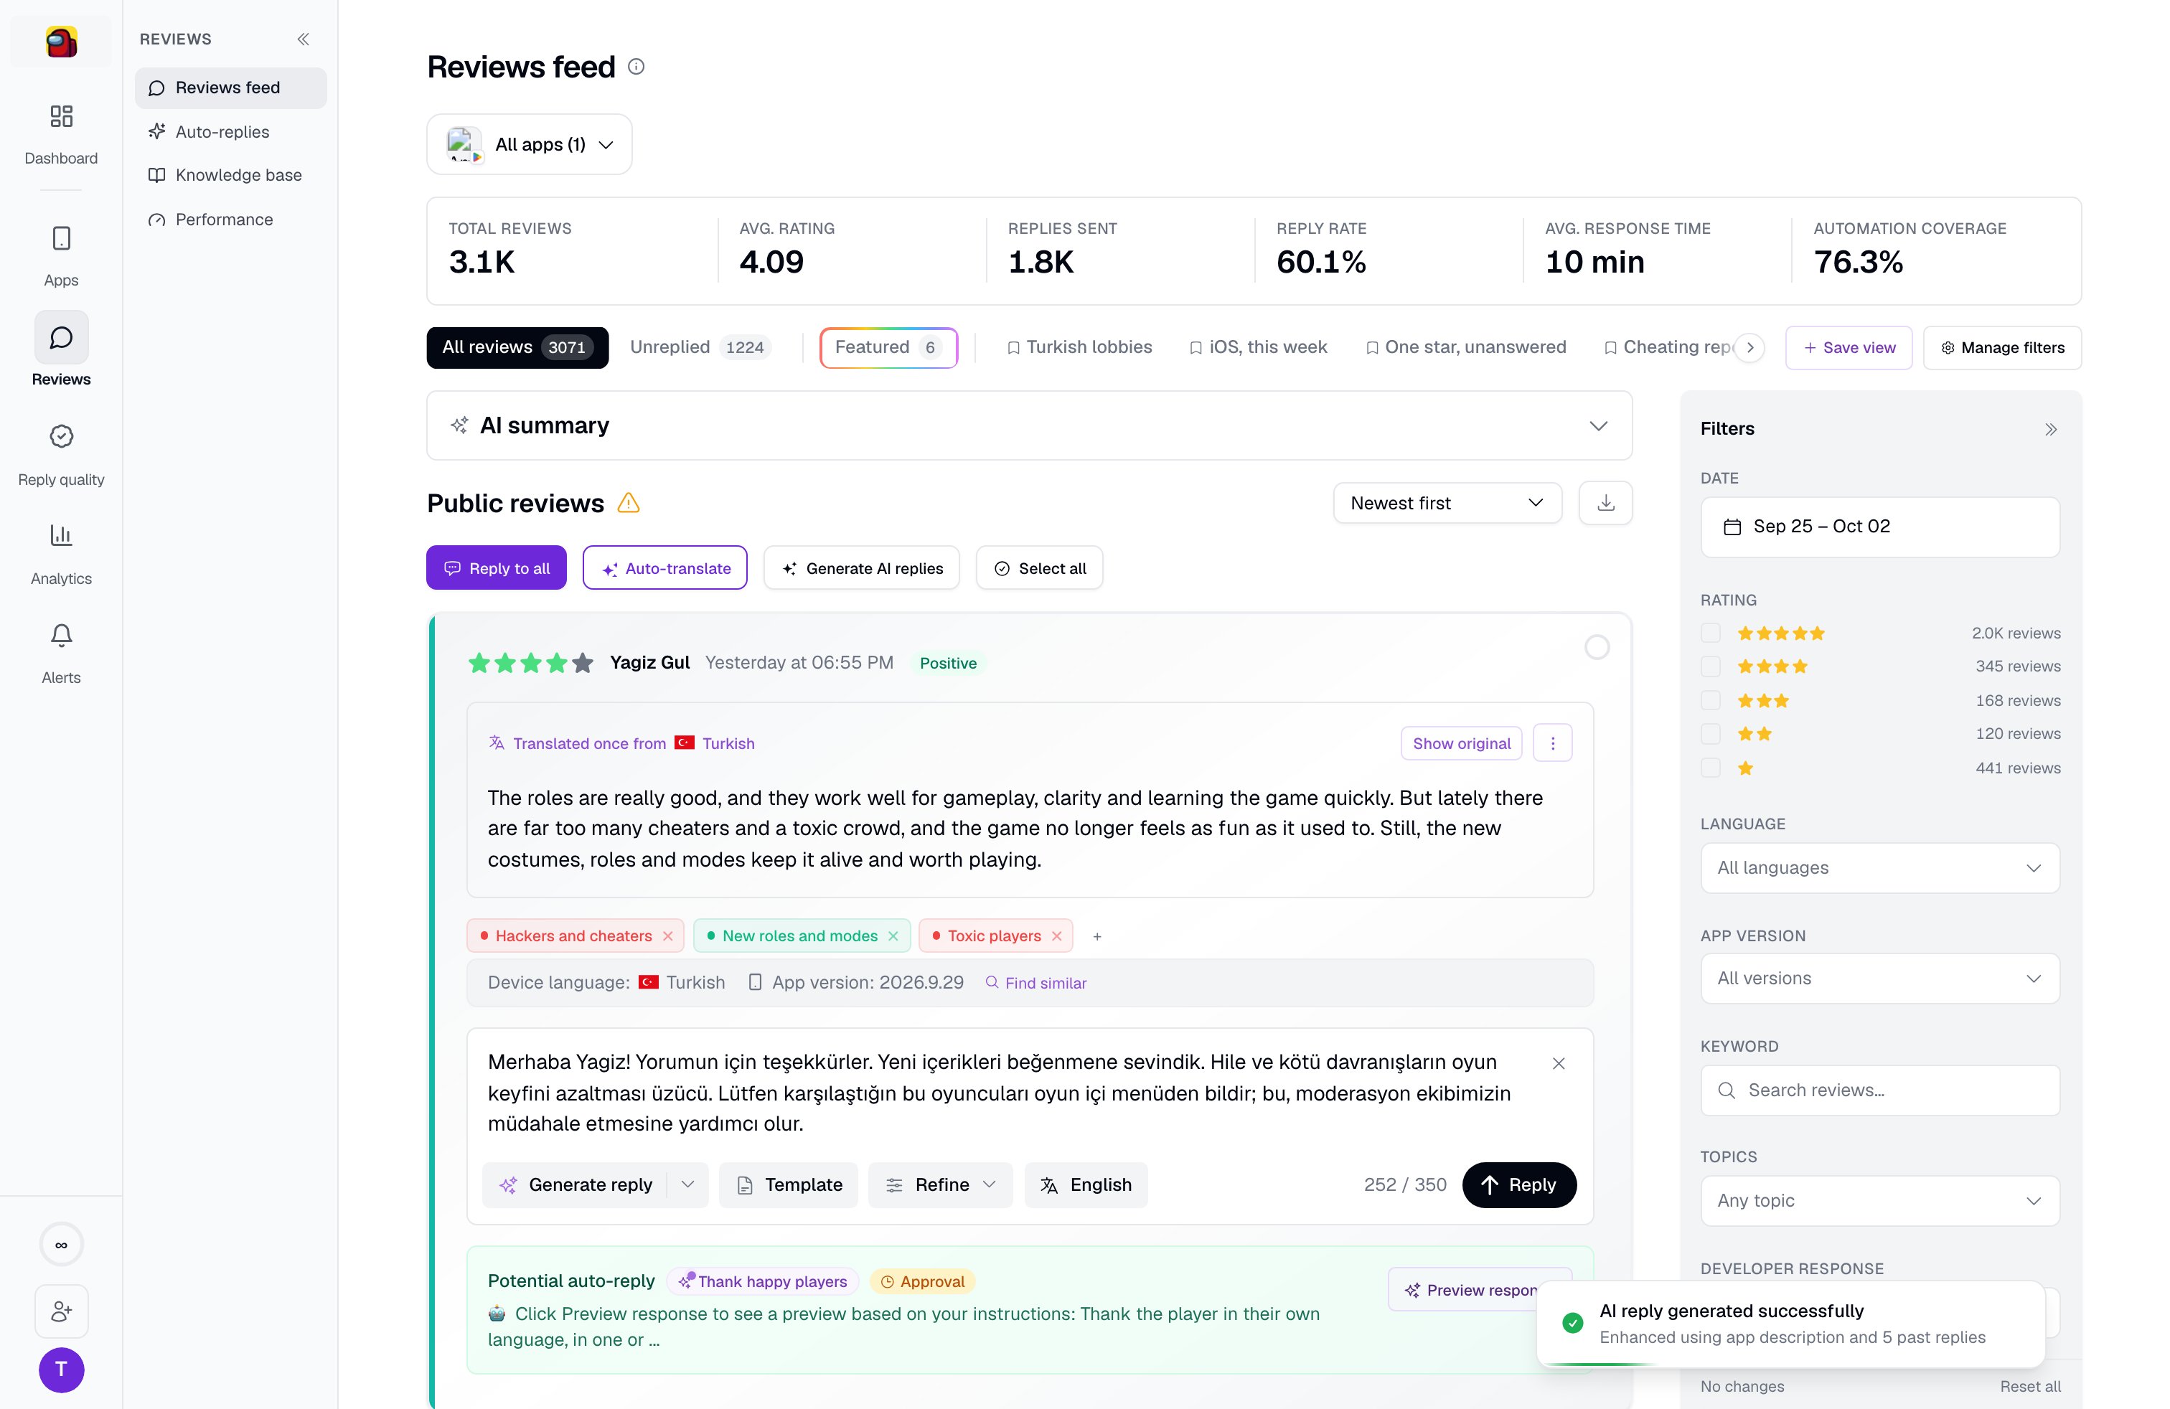This screenshot has width=2170, height=1409.
Task: Dismiss the drafted reply text
Action: point(1559,1064)
